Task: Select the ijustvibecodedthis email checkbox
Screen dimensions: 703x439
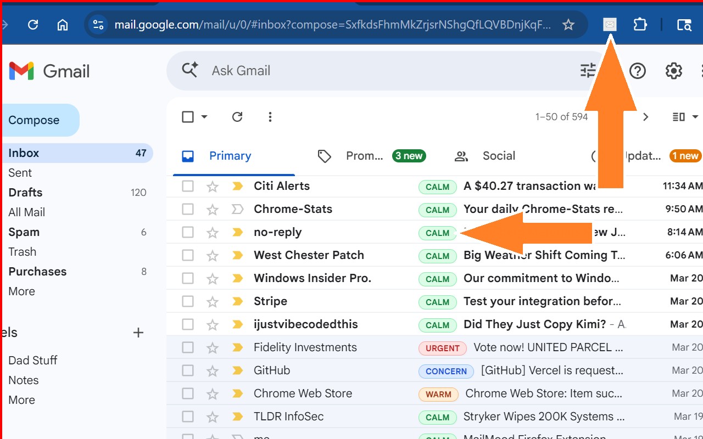Action: [x=188, y=324]
